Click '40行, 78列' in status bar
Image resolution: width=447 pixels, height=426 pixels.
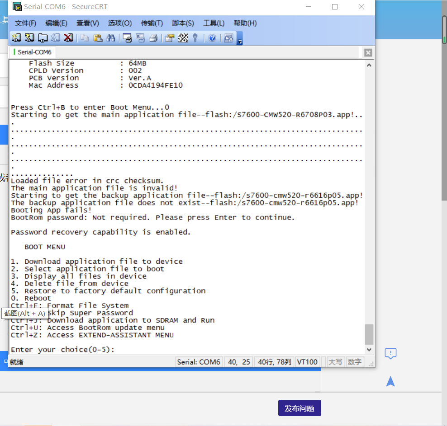274,362
